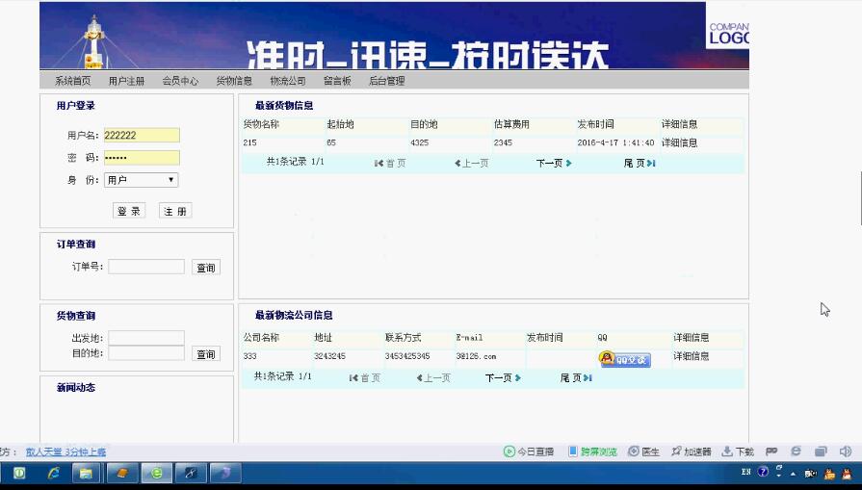862x490 pixels.
Task: Open 详细信息 for cargo 215
Action: point(679,142)
